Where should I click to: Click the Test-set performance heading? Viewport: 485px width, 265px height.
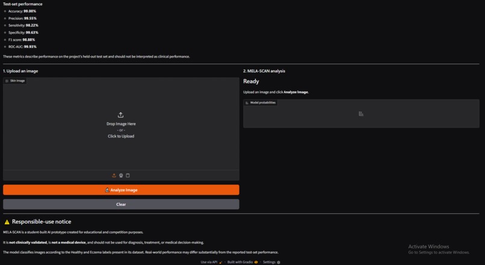point(23,4)
